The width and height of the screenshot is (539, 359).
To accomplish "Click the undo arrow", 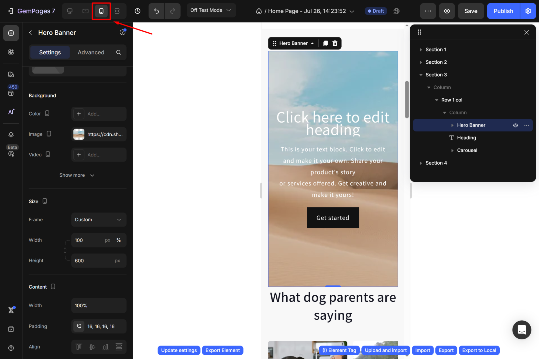I will pyautogui.click(x=156, y=11).
